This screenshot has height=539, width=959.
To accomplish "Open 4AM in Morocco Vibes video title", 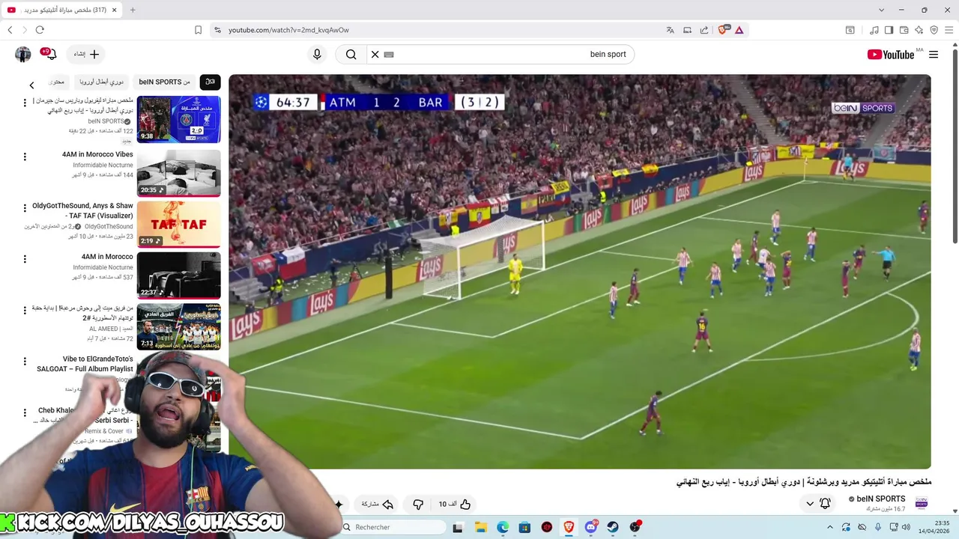I will point(97,155).
